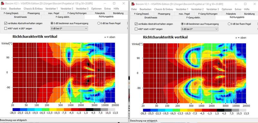Select '0 dB bestimmen aus Frequenzgang' in right window
Viewport: 258px width, 123px height.
click(182, 24)
